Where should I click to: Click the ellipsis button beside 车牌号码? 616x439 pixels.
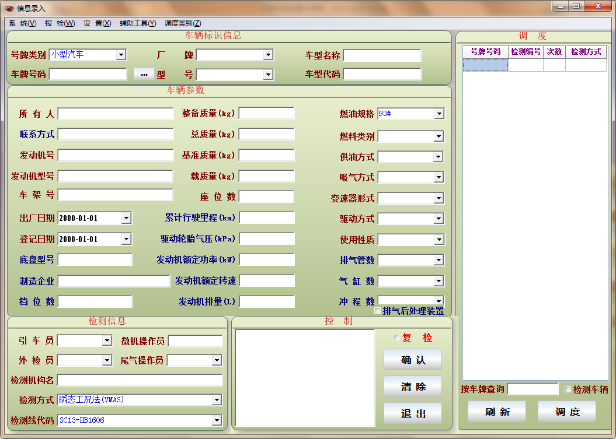click(144, 74)
